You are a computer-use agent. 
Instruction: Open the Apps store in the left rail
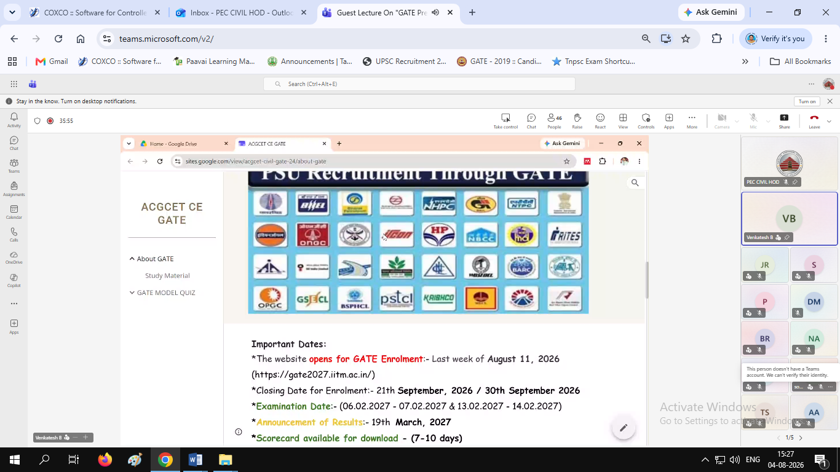tap(14, 326)
